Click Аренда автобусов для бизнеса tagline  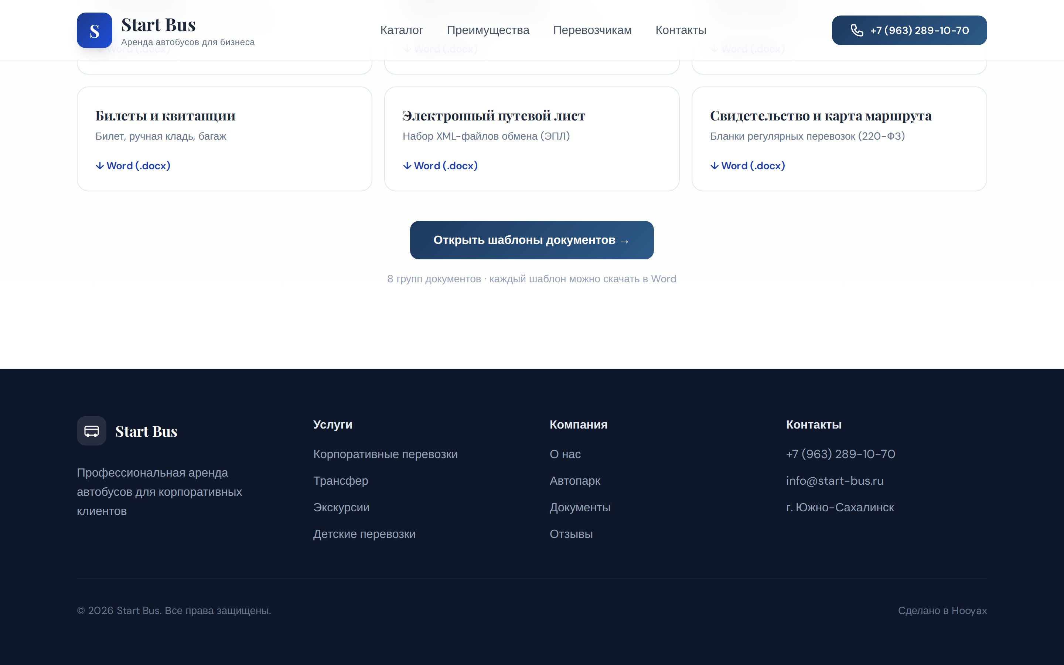(x=188, y=42)
